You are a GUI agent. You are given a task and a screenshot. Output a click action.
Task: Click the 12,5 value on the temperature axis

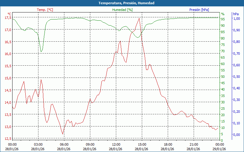(8, 139)
